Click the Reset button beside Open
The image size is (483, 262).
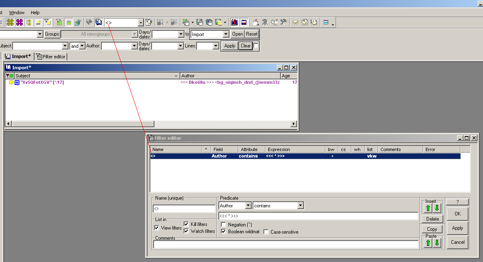(252, 34)
